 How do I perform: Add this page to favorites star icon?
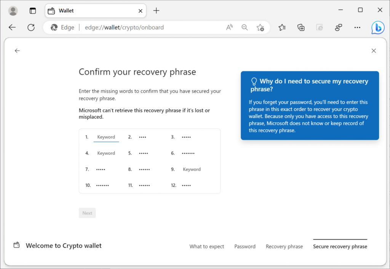coord(260,27)
